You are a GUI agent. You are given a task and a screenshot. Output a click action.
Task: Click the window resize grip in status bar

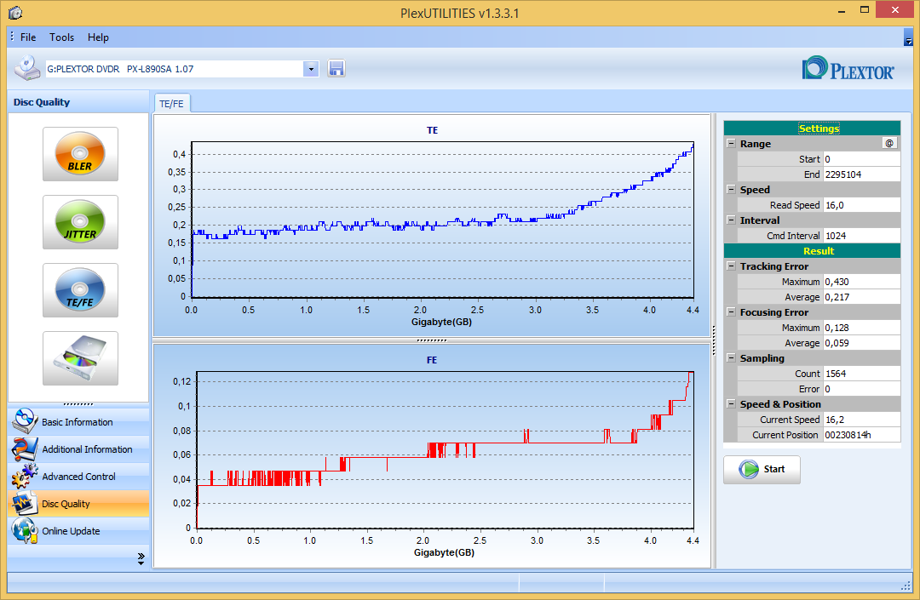pos(906,586)
